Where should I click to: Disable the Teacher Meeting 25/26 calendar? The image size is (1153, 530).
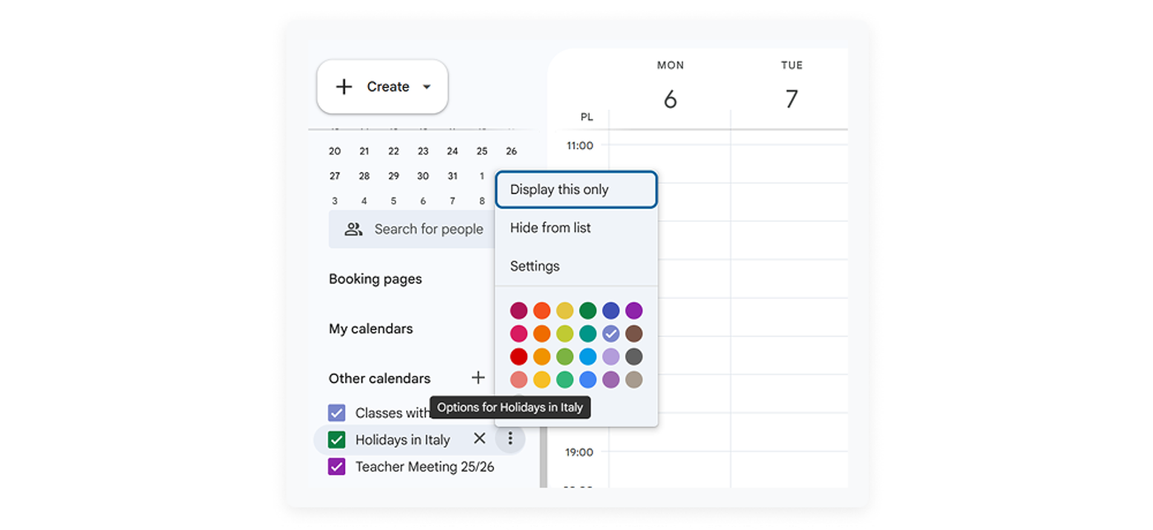[x=336, y=467]
